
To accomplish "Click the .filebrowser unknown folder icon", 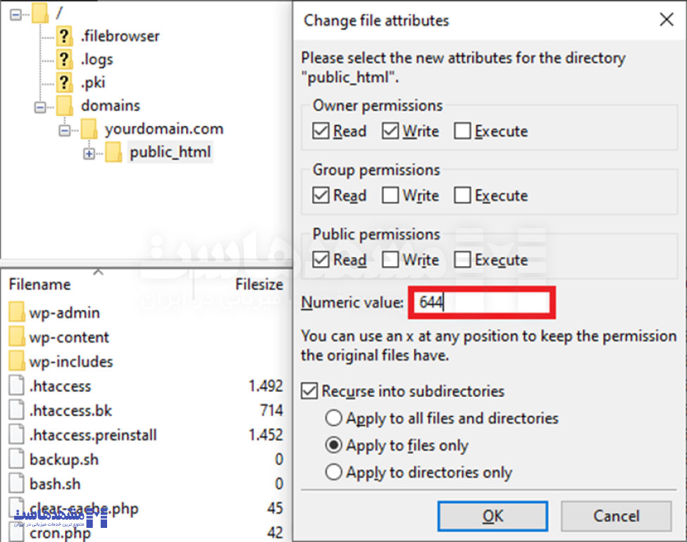I will pyautogui.click(x=65, y=36).
